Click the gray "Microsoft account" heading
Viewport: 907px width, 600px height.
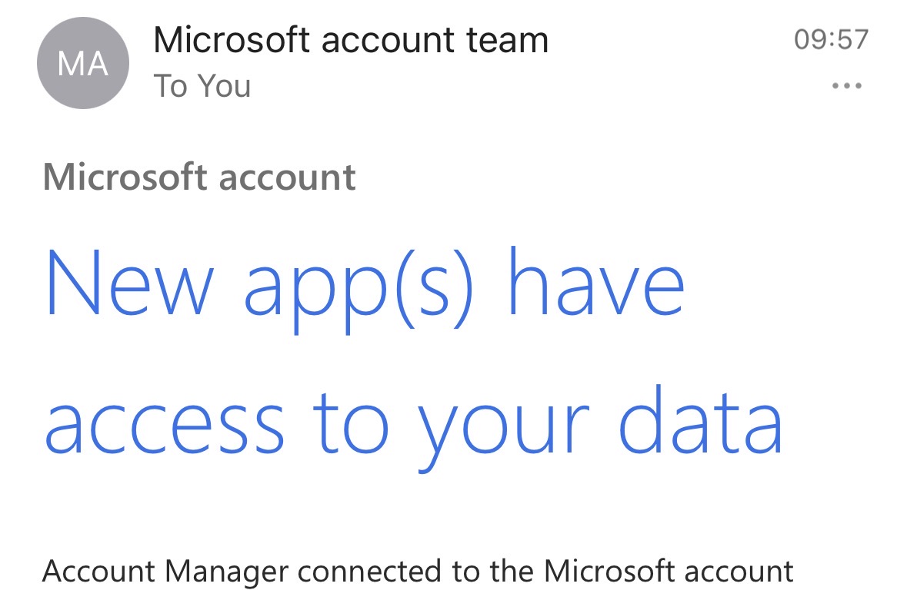tap(199, 177)
